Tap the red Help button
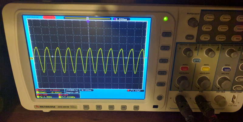The image size is (243, 122). [x=237, y=39]
